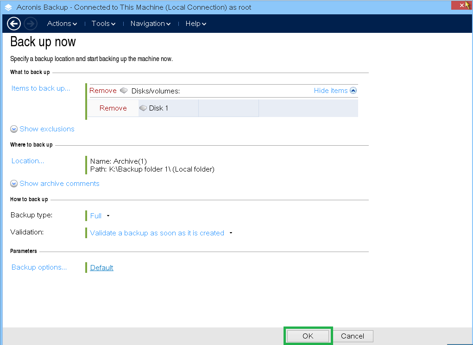473x345 pixels.
Task: Open the Backup options link
Action: point(39,267)
